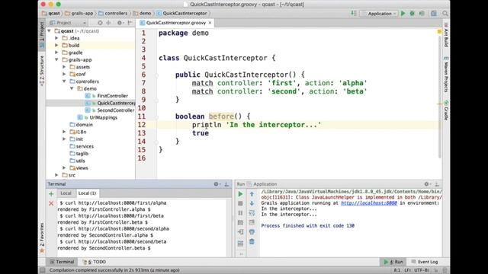Debug the Application with bug icon
This screenshot has height=274, width=488.
pos(412,14)
